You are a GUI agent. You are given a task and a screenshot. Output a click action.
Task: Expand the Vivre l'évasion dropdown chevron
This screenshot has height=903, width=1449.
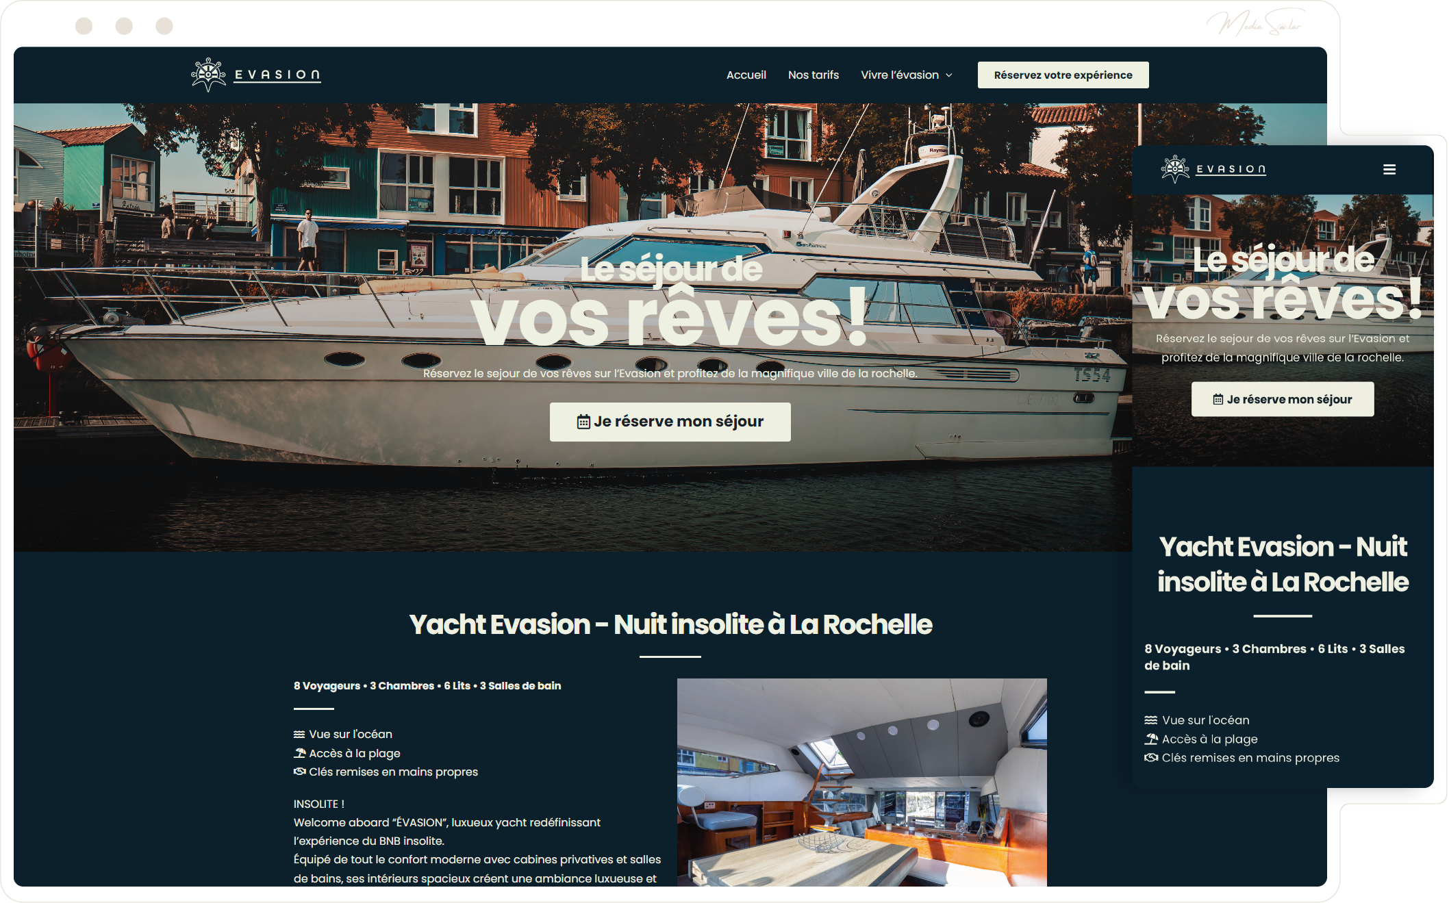coord(949,75)
